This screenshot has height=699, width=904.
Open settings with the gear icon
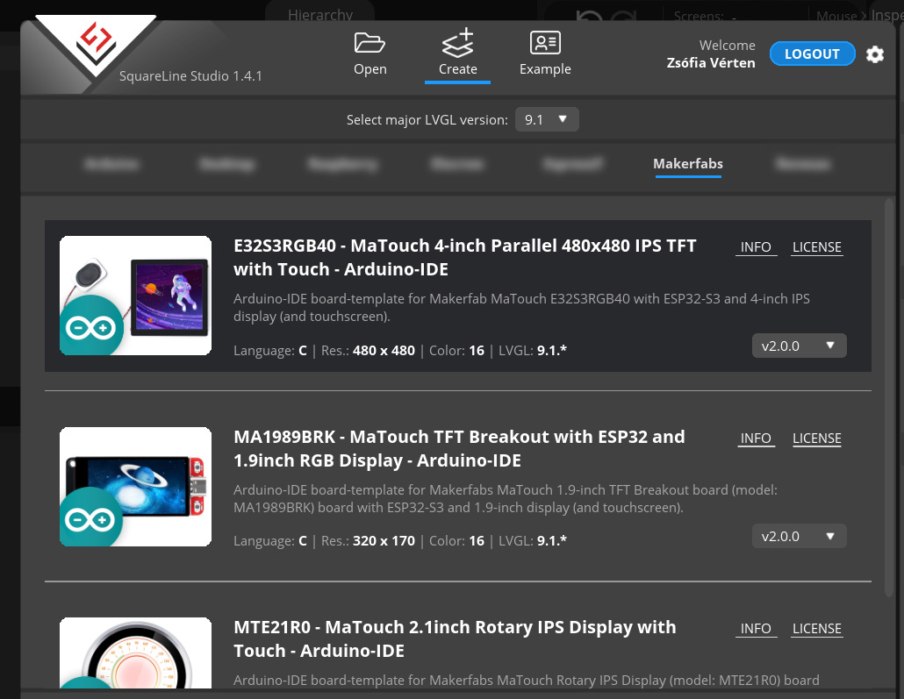874,54
